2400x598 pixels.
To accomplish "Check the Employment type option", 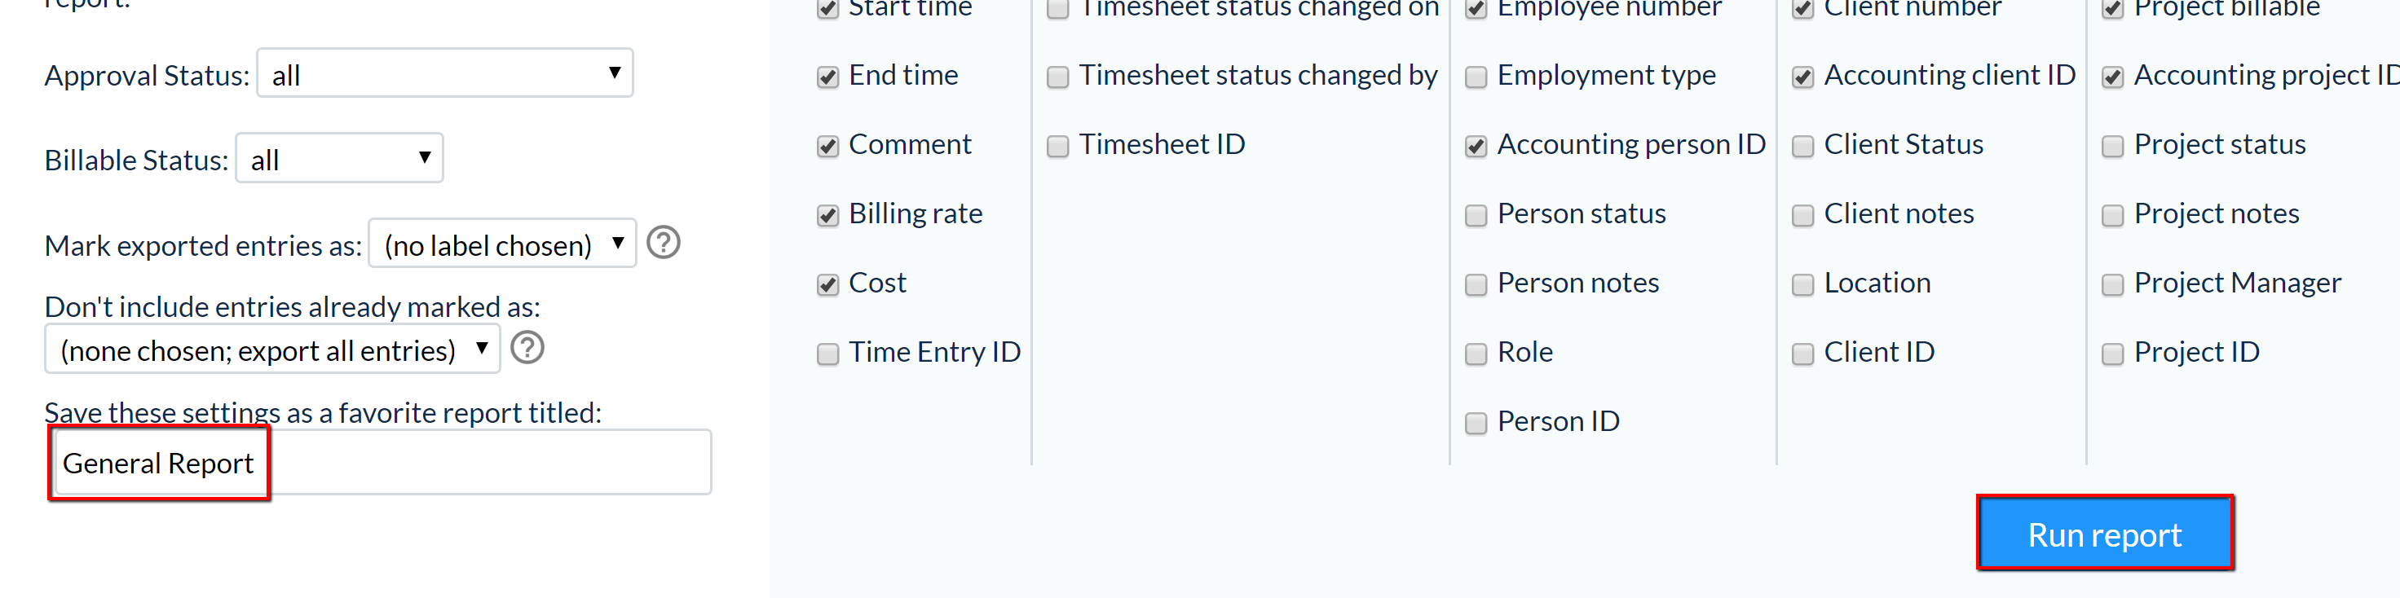I will pyautogui.click(x=1476, y=77).
